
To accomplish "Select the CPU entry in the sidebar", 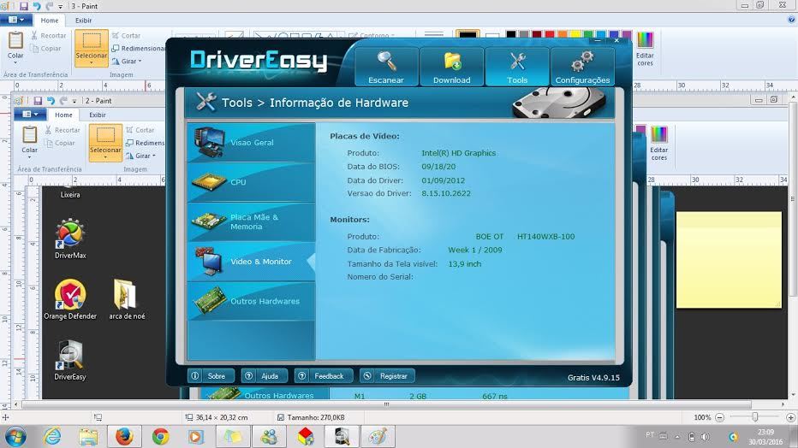I will (251, 182).
